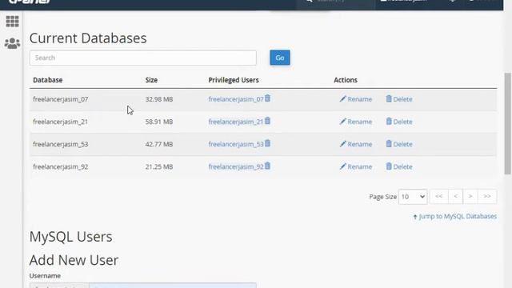Go to previous page with < button
The width and height of the screenshot is (512, 288).
coord(455,196)
